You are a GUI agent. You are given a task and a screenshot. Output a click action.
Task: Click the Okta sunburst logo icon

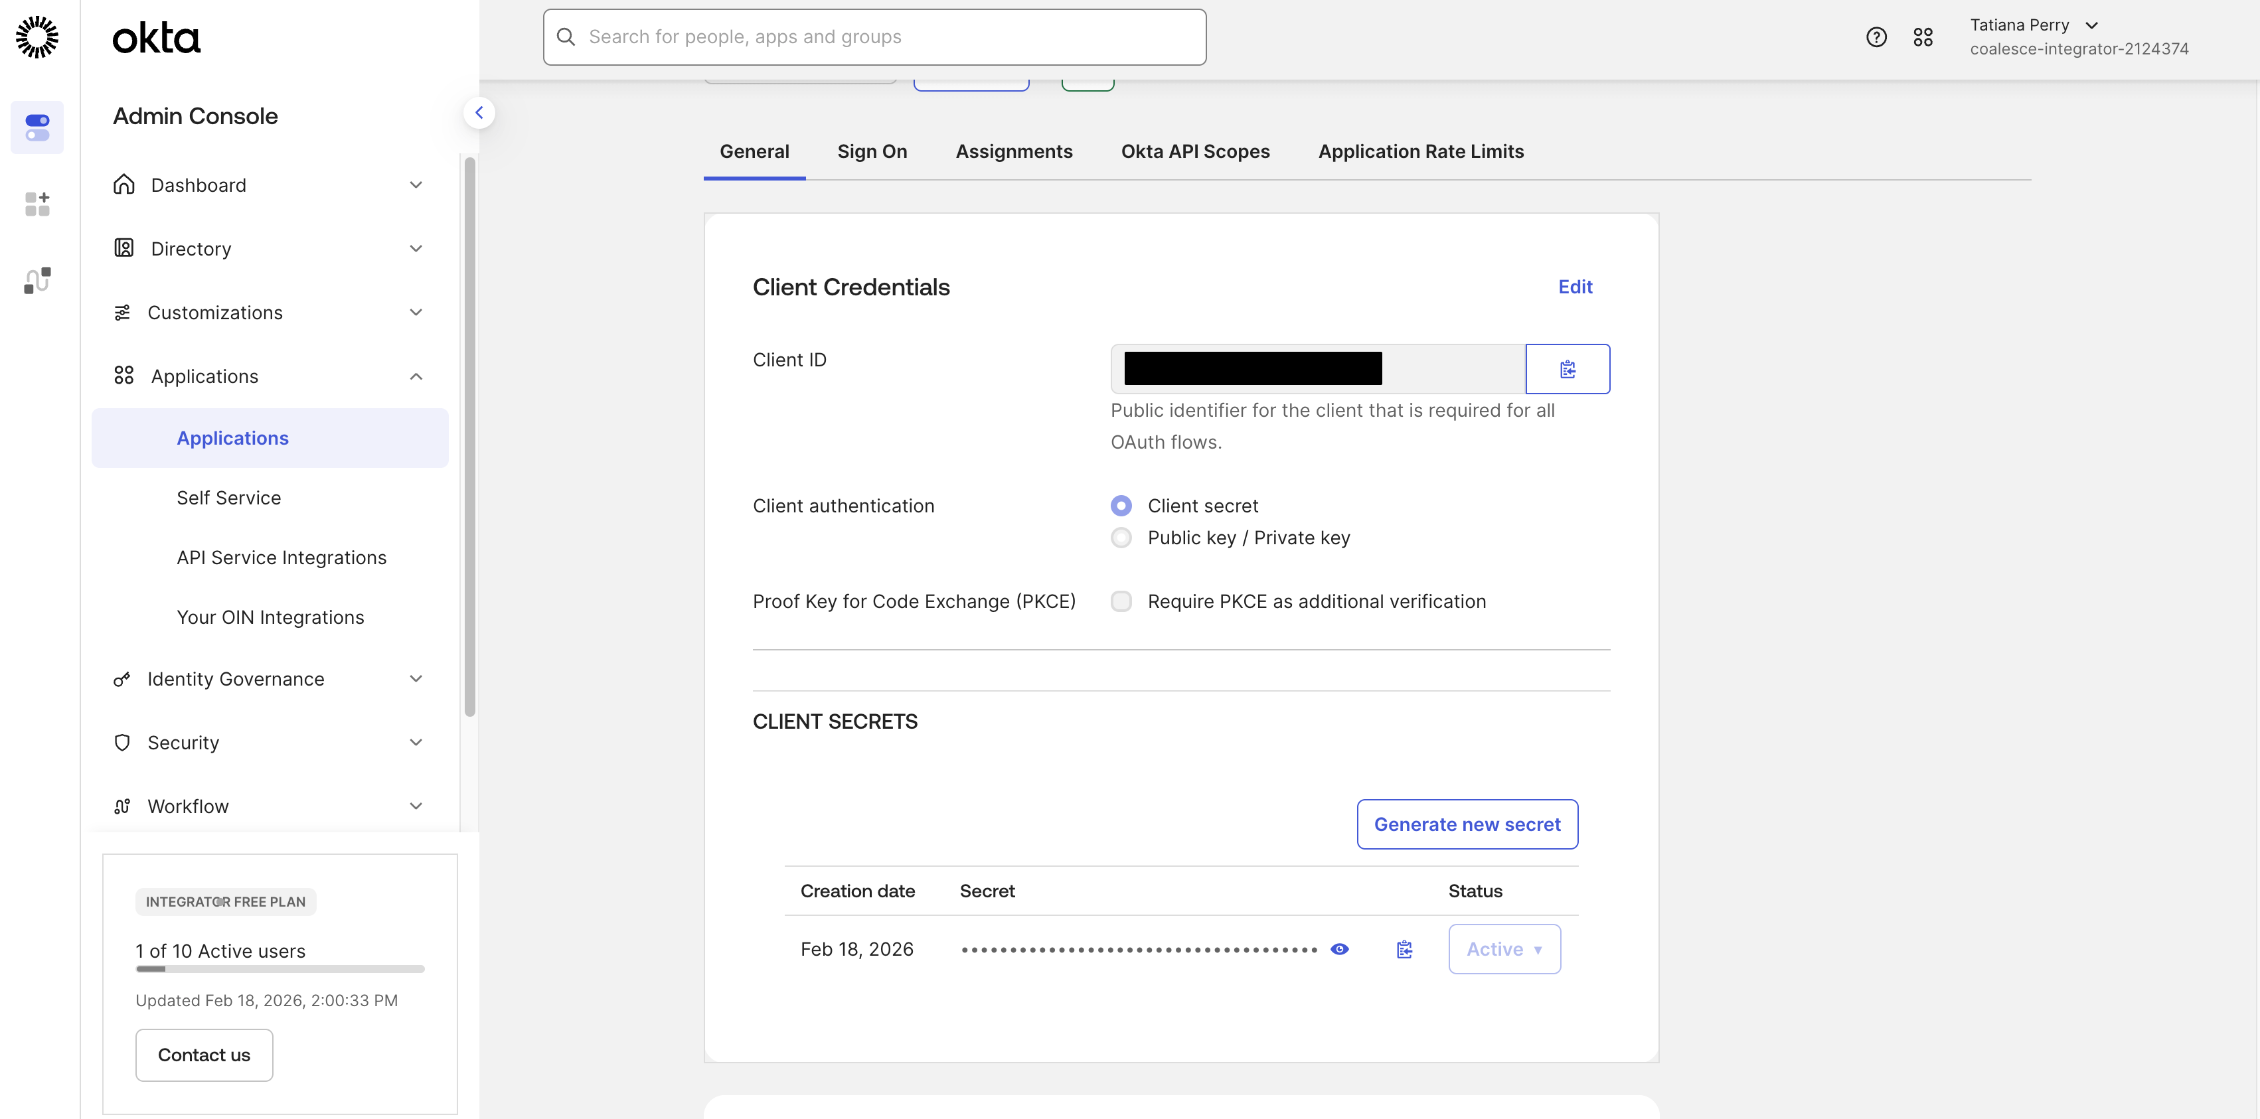(x=37, y=37)
